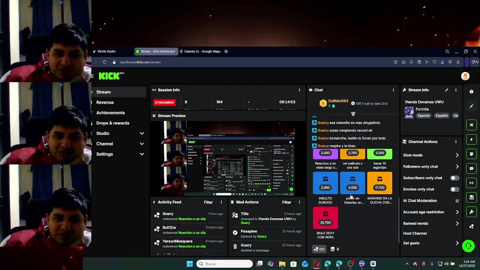
Task: Expand Account age restriction options
Action: point(457,212)
